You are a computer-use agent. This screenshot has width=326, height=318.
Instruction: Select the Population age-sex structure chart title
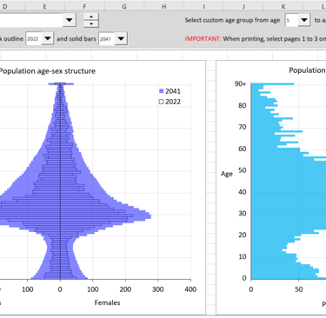[47, 71]
